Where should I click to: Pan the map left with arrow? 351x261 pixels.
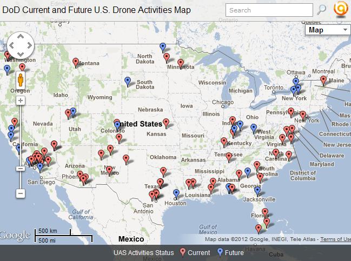click(12, 45)
